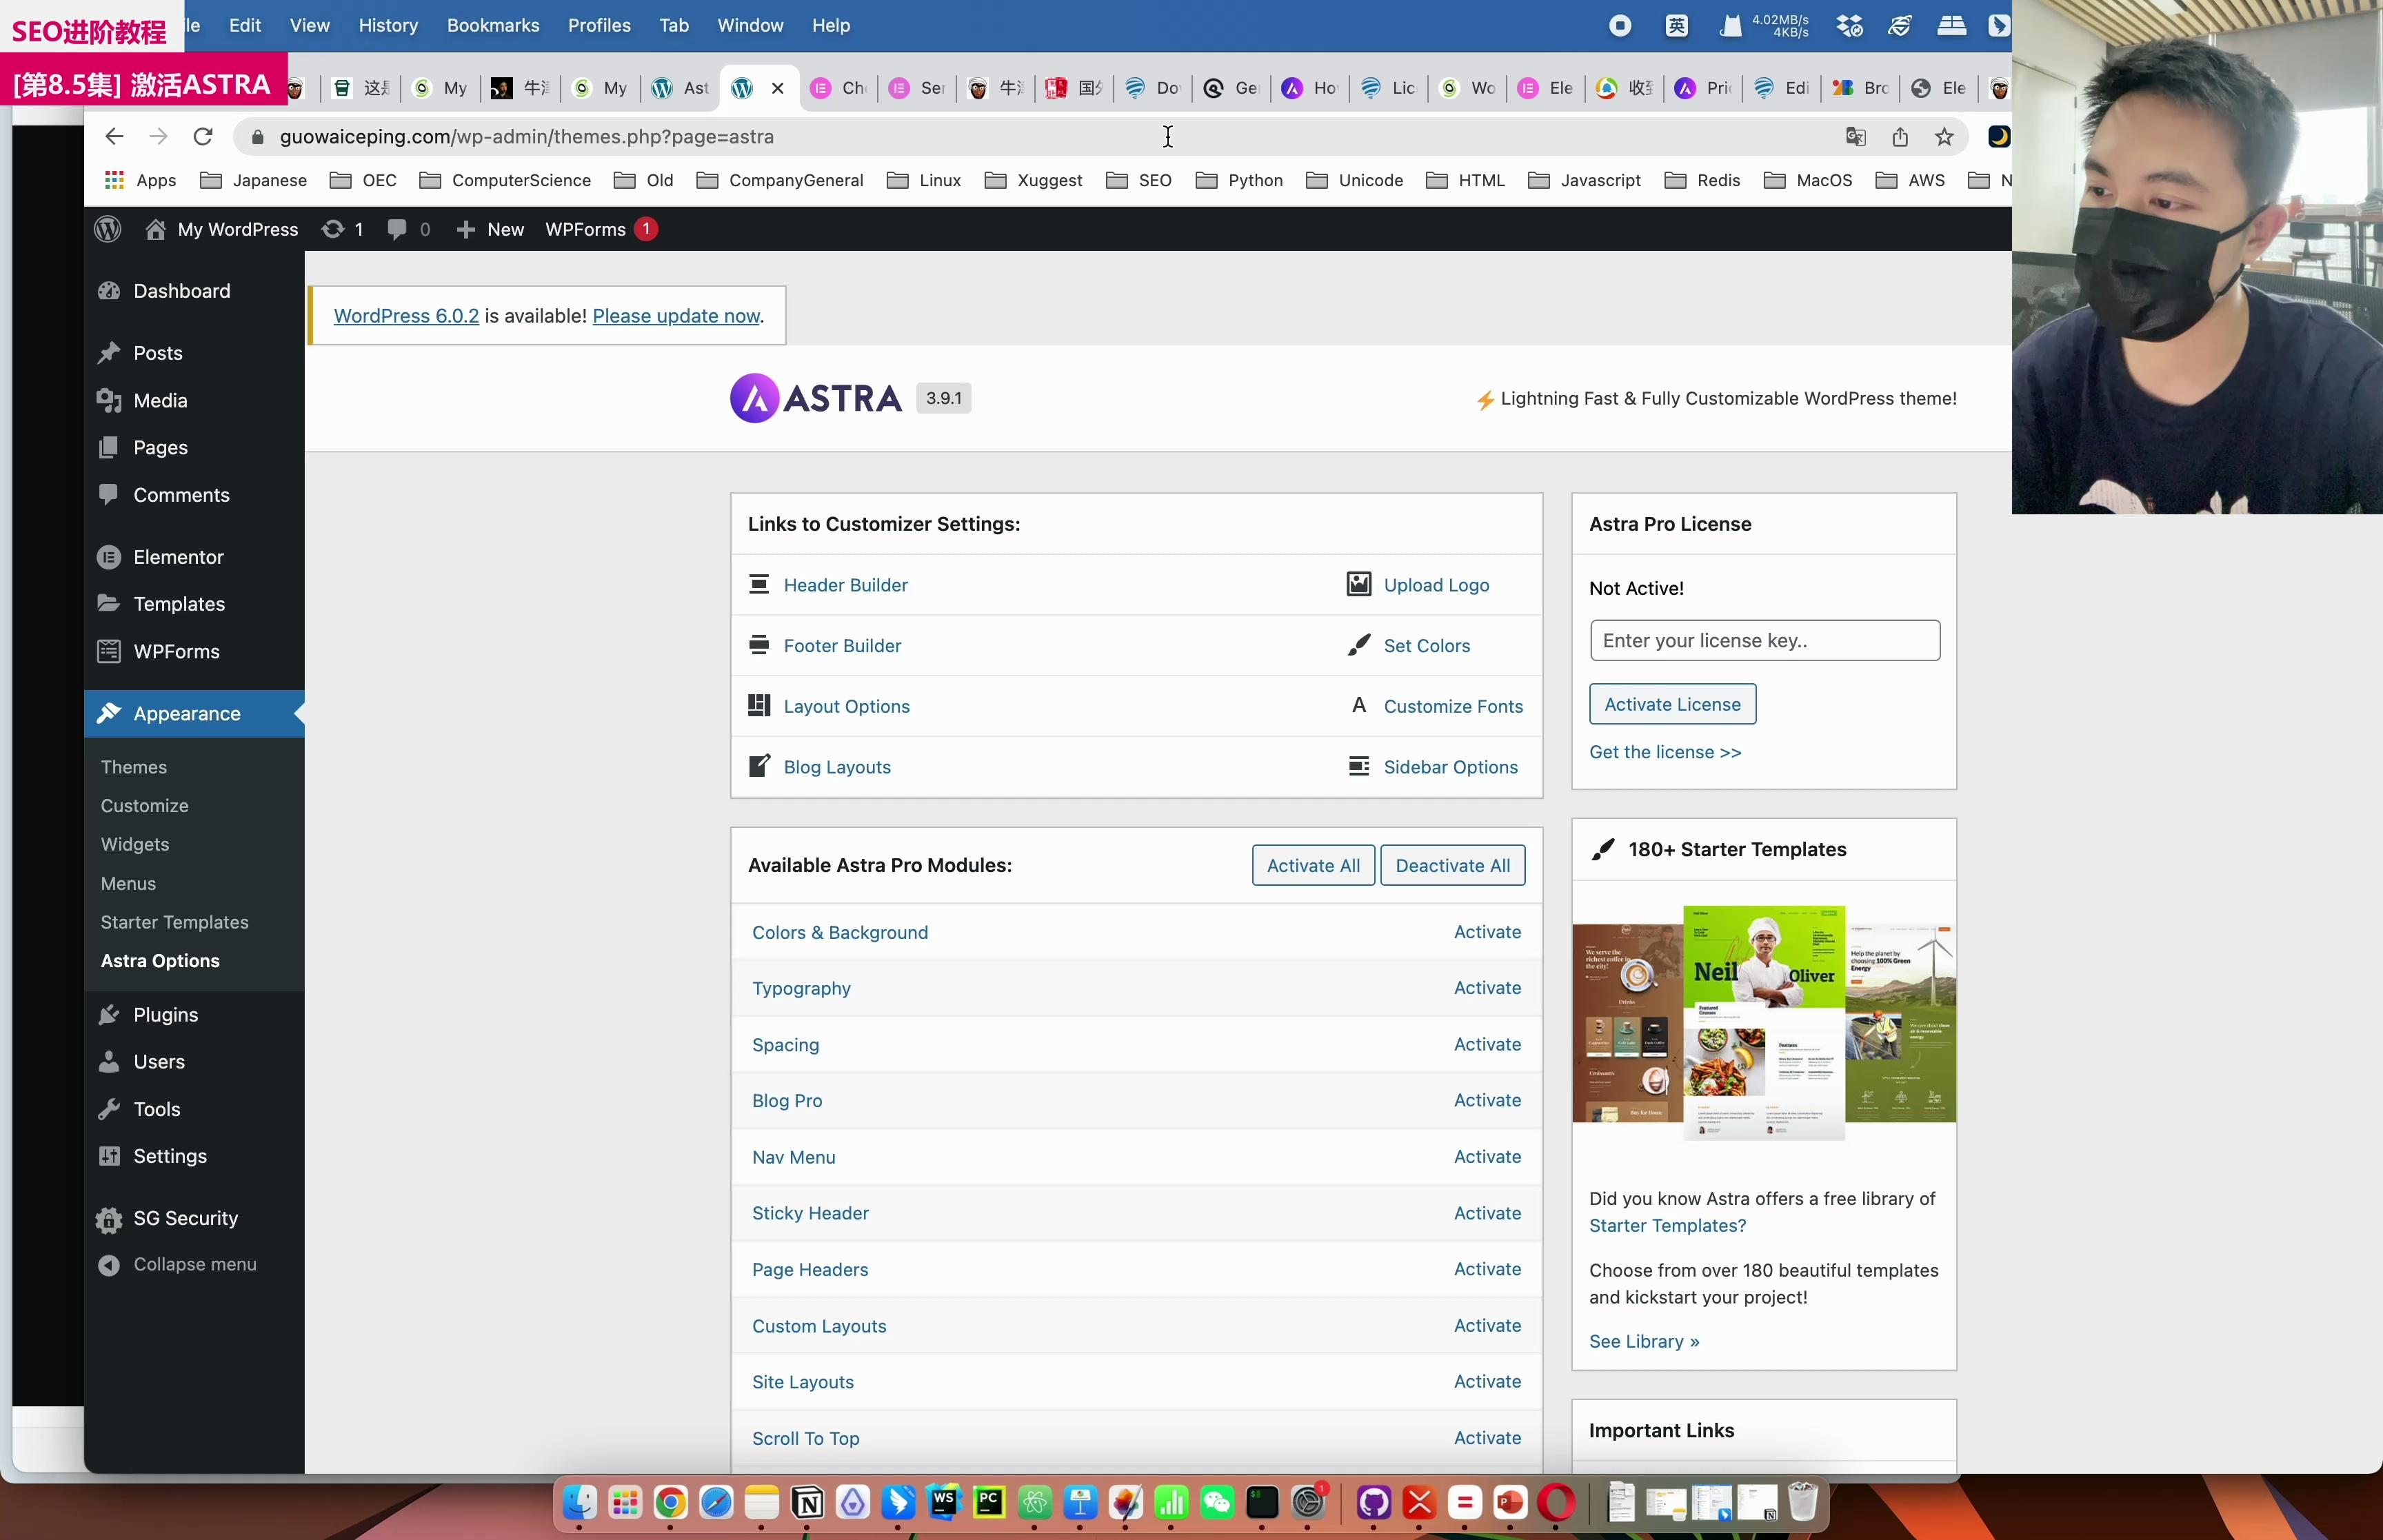The height and width of the screenshot is (1540, 2383).
Task: Open WeChat from the dock
Action: click(x=1217, y=1502)
